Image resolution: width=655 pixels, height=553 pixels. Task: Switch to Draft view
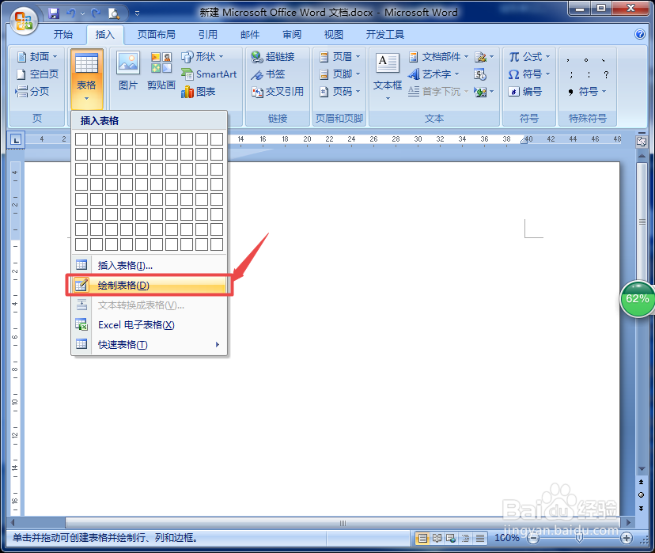(x=480, y=539)
